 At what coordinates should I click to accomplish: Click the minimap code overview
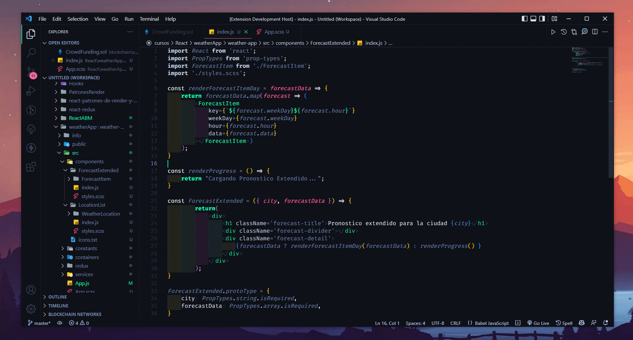pos(589,60)
